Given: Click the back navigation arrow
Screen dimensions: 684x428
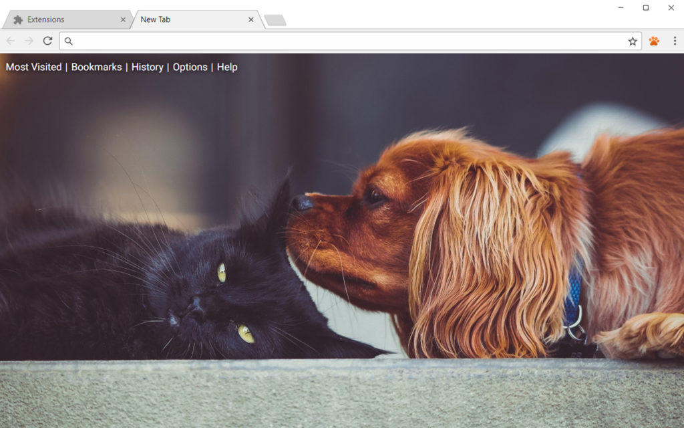Looking at the screenshot, I should tap(10, 40).
